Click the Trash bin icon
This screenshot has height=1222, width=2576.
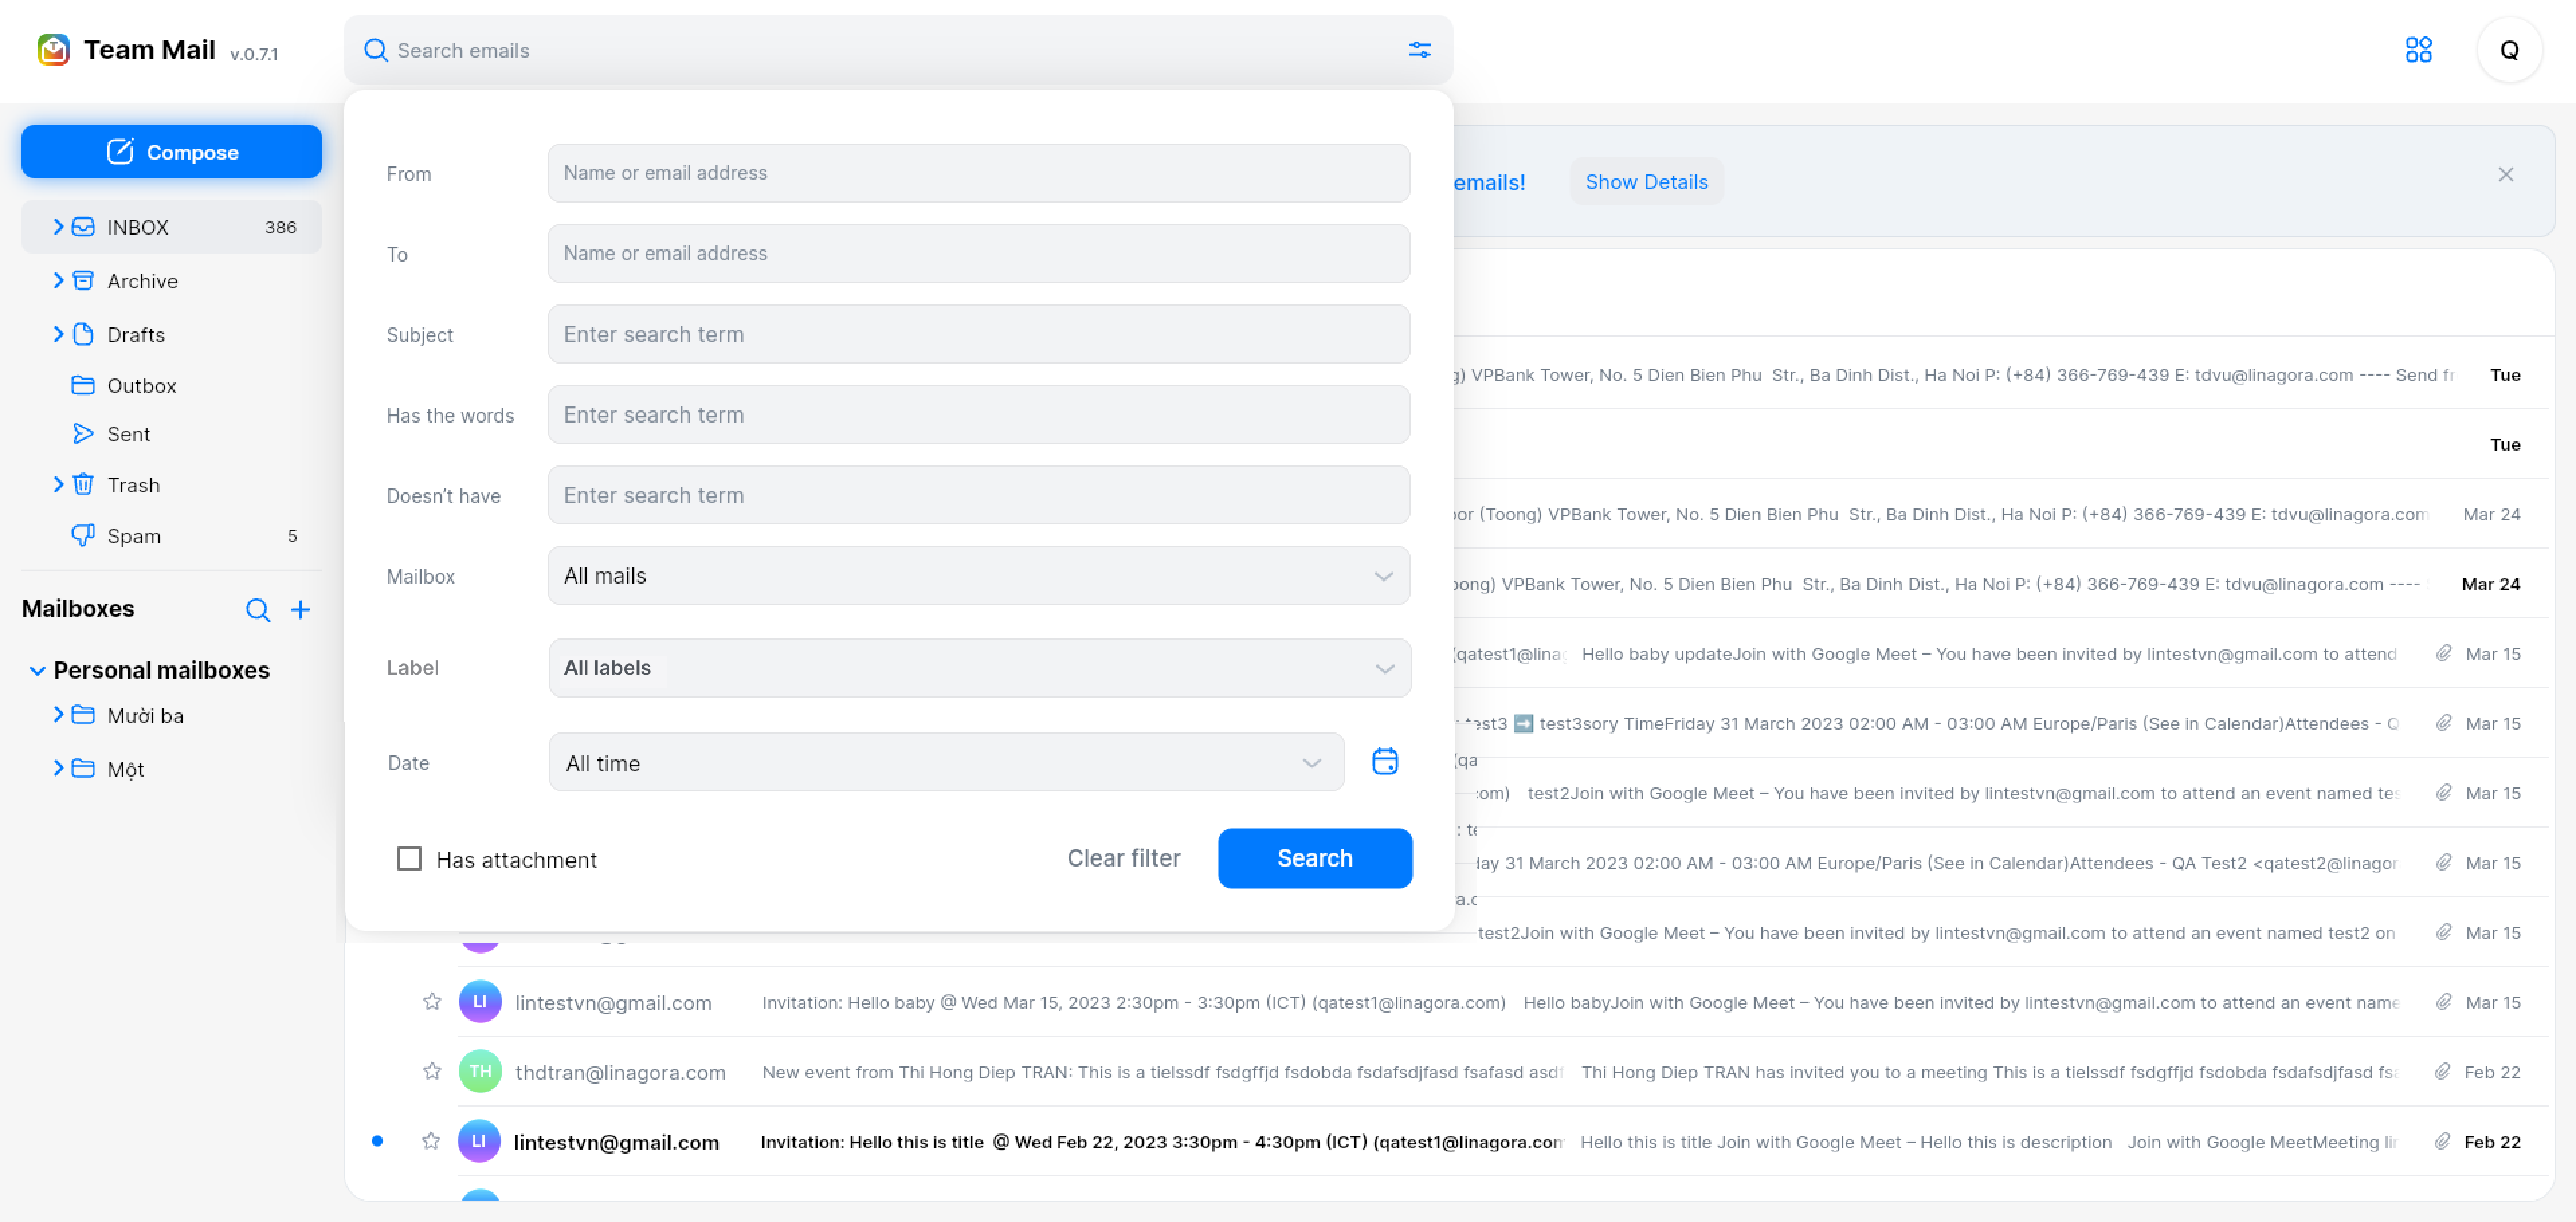(x=83, y=485)
